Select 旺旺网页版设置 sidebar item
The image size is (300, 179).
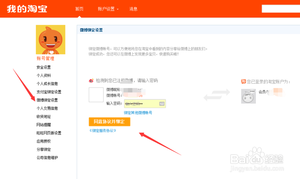49,133
